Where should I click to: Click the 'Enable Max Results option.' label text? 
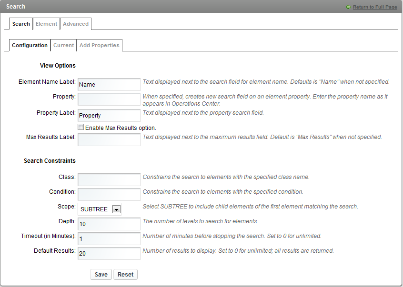121,128
